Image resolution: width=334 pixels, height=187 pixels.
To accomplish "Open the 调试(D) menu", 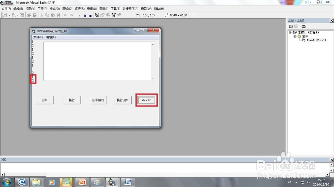I will tap(67, 9).
